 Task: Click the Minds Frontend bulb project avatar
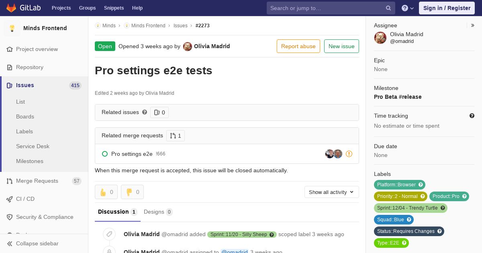[12, 28]
